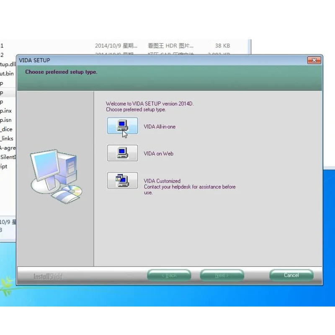335x335 pixels.
Task: Select the item ending '_links' in Explorer
Action: coord(7,139)
